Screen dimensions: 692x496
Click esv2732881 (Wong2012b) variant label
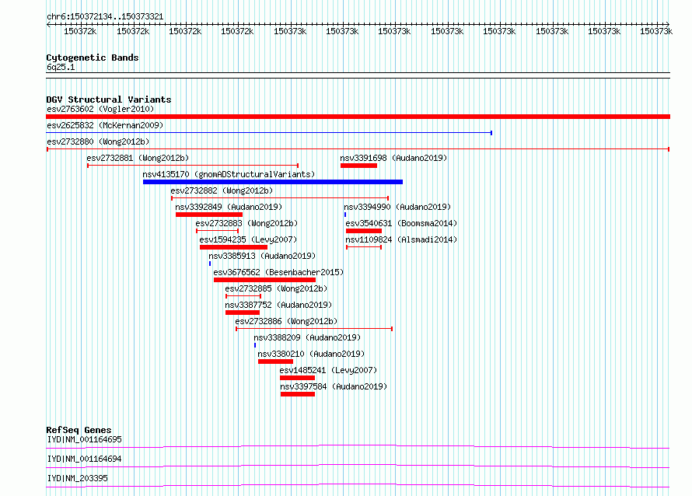pos(138,158)
